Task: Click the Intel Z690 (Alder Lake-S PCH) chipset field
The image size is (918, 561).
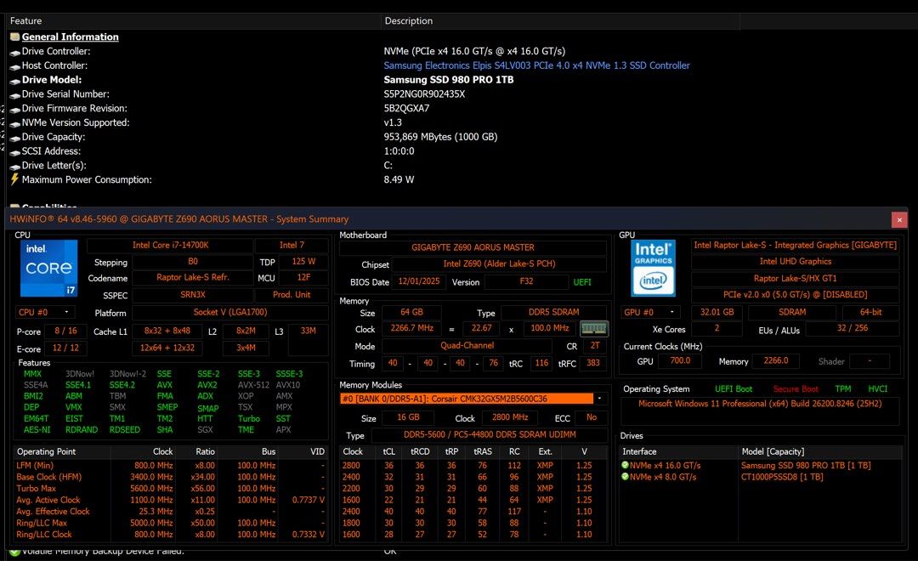Action: [x=500, y=264]
